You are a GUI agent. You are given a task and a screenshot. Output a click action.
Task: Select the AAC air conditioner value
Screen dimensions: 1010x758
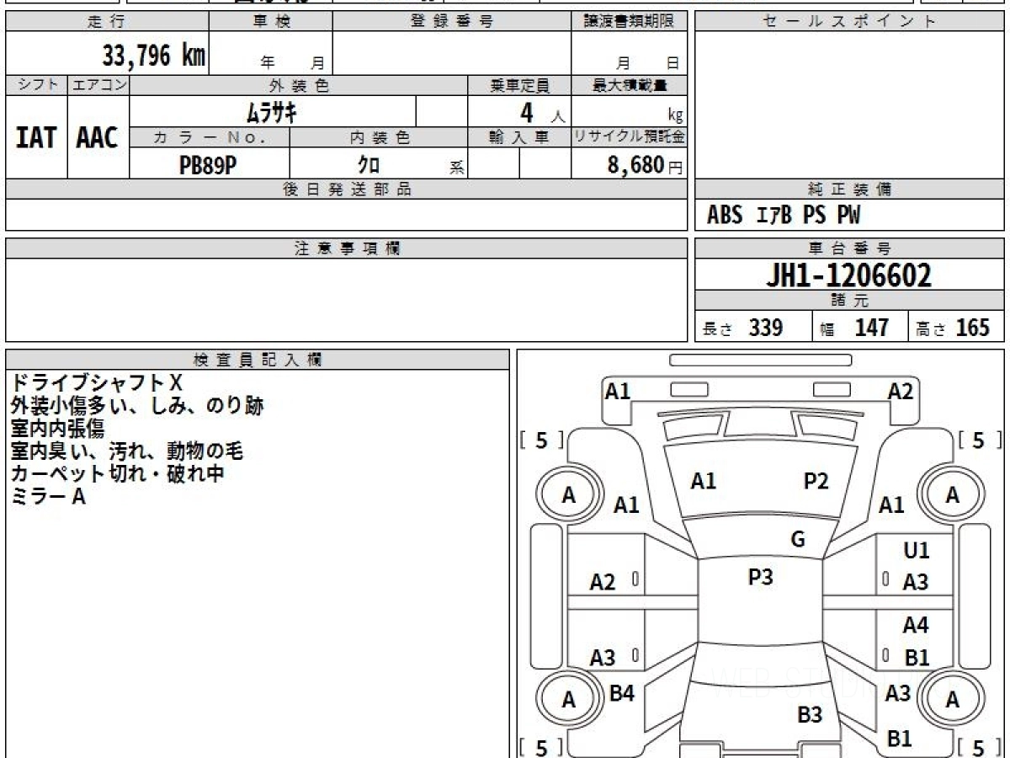[x=98, y=137]
